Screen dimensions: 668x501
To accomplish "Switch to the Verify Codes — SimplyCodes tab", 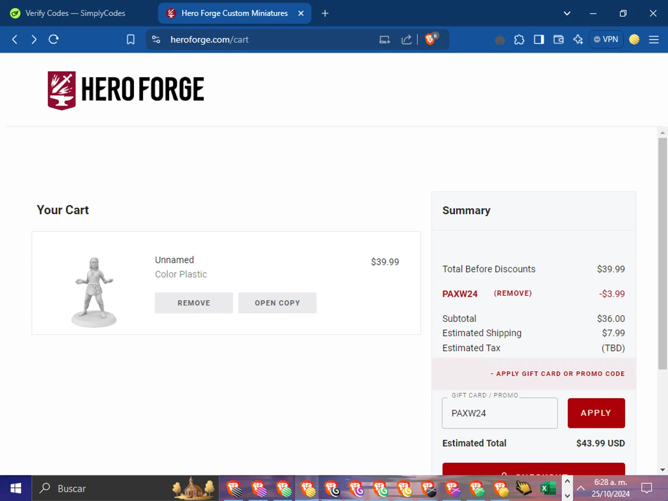I will (76, 13).
